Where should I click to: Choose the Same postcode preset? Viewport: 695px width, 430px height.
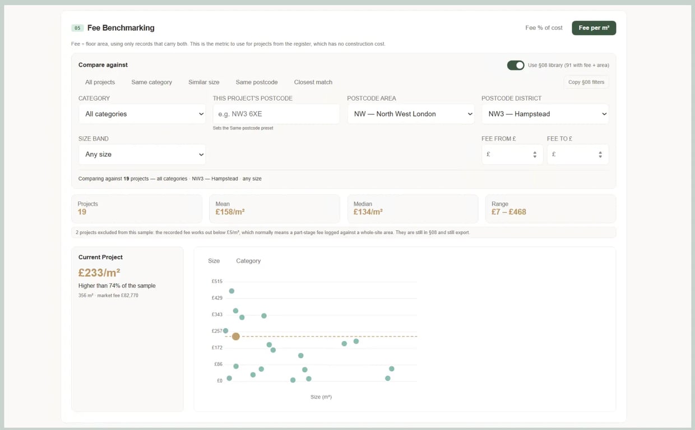click(x=257, y=82)
